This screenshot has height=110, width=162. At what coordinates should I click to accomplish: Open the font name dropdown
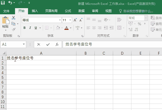coord(60,20)
